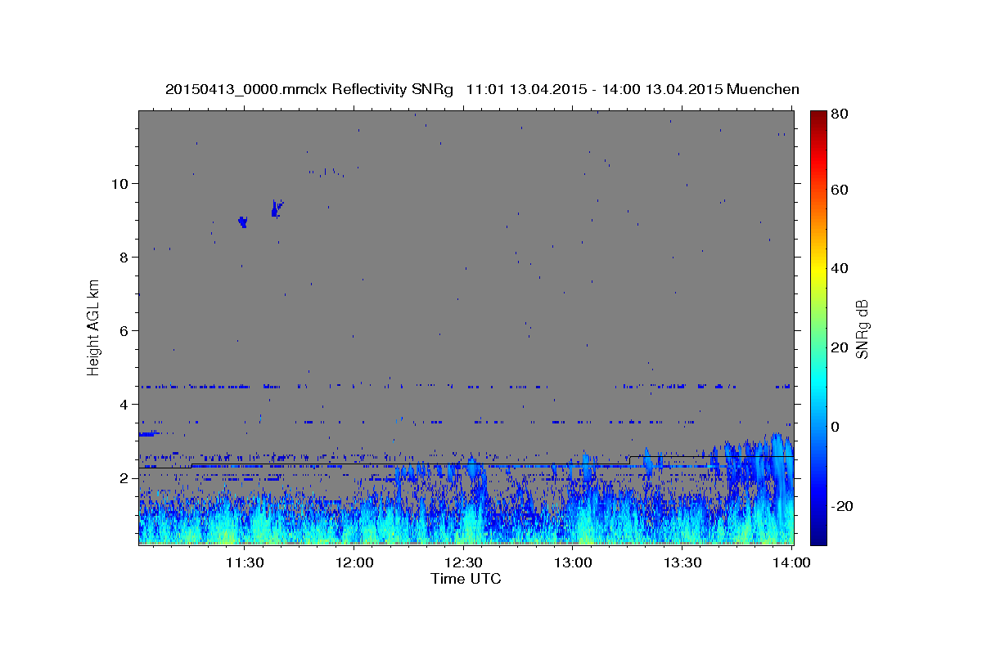The width and height of the screenshot is (982, 654).
Task: Click the dark blue bottom of the colorbar
Action: 818,531
